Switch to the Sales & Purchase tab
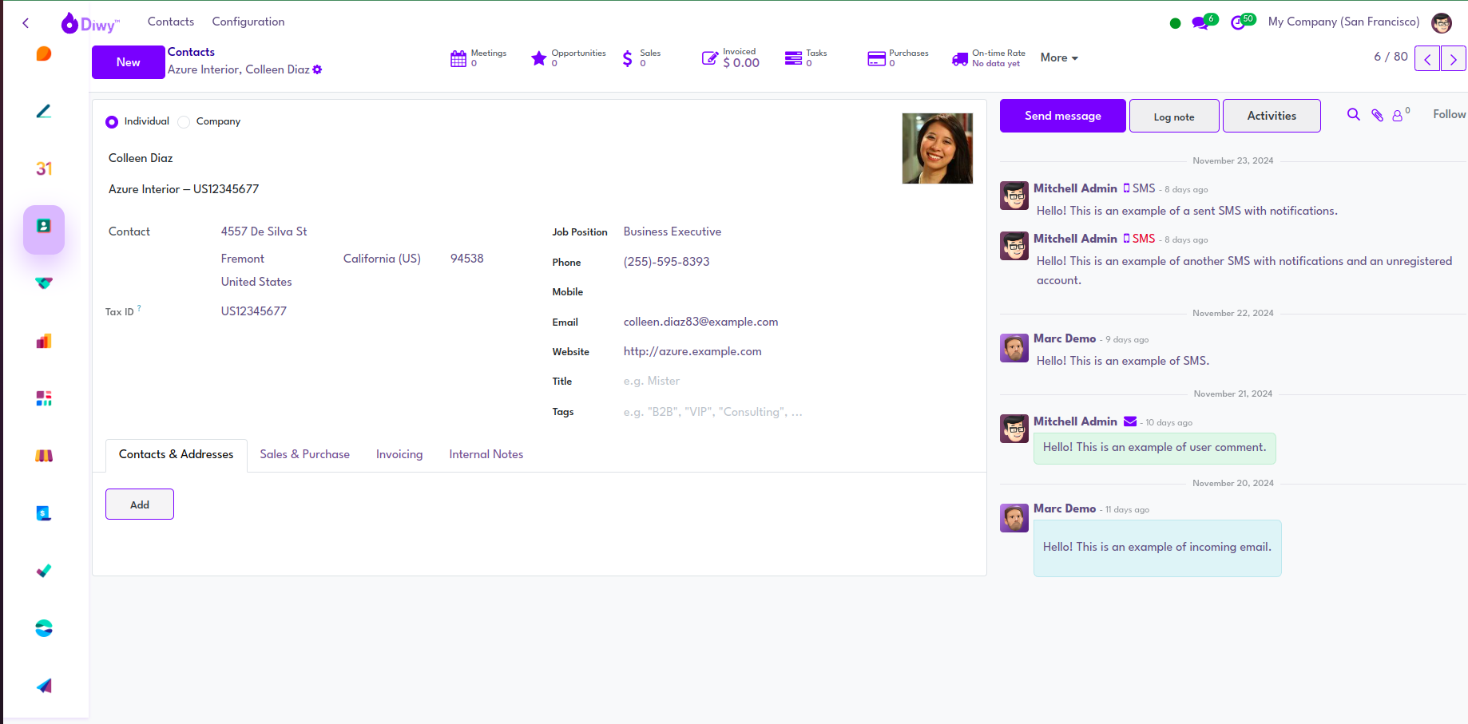The width and height of the screenshot is (1468, 724). click(305, 455)
